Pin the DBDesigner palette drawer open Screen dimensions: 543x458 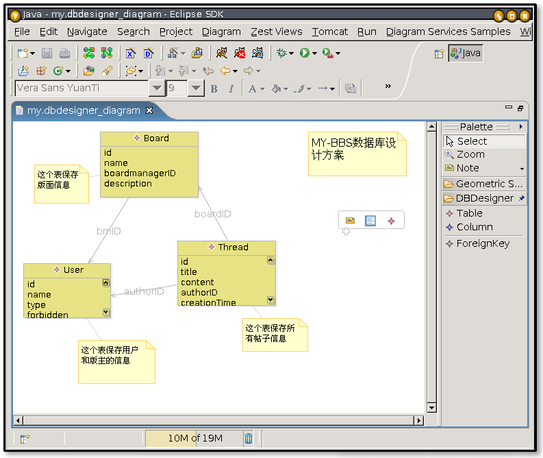(521, 198)
